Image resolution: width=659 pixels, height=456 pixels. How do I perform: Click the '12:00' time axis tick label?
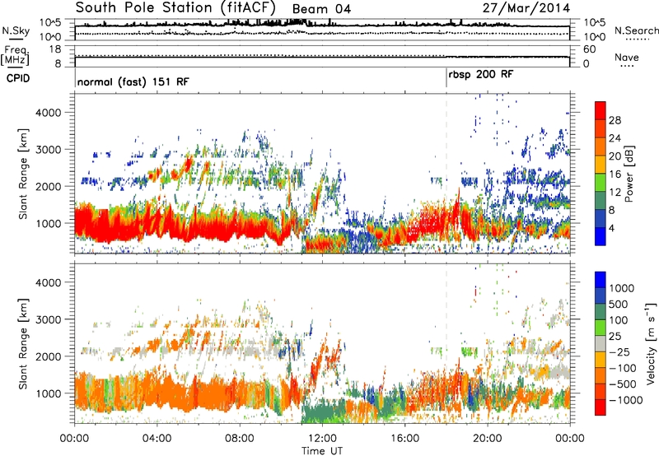tap(322, 439)
